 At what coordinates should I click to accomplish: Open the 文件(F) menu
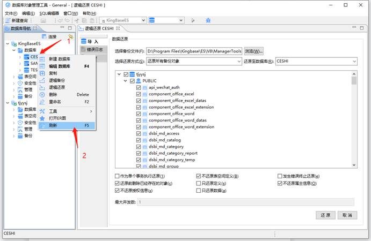11,13
